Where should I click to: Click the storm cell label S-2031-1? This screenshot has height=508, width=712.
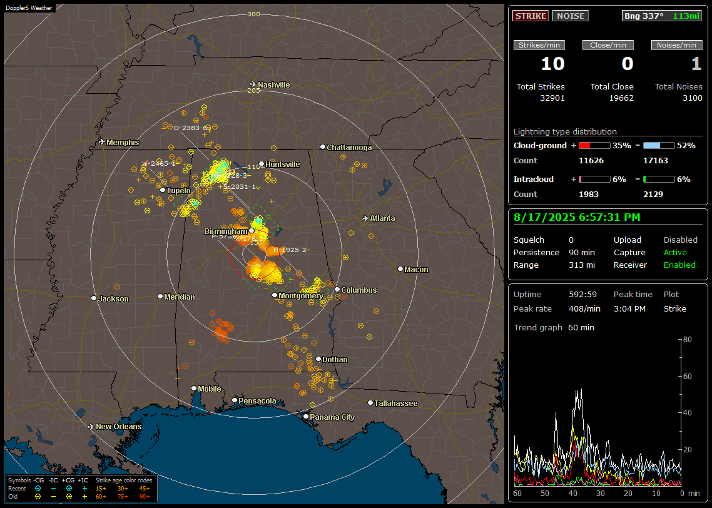pyautogui.click(x=240, y=187)
